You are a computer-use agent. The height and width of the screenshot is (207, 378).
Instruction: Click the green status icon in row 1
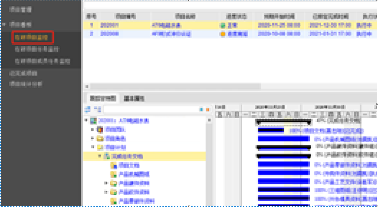coord(222,25)
